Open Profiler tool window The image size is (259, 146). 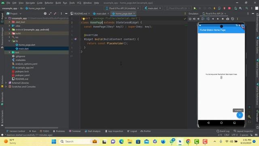pyautogui.click(x=146, y=131)
